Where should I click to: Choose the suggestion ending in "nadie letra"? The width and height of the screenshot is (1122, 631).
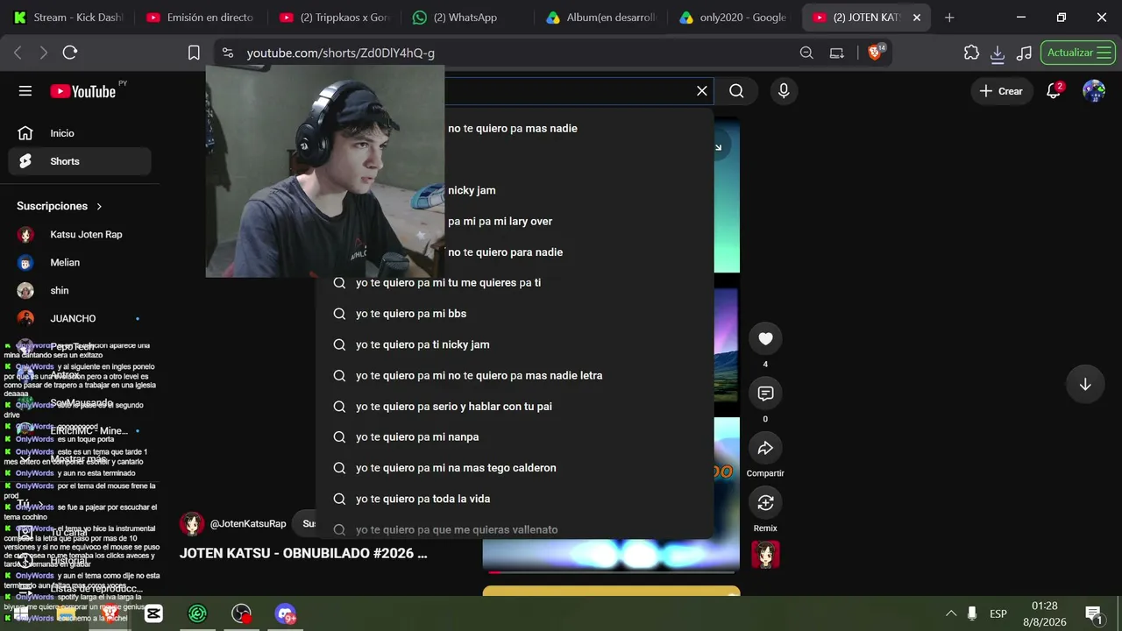[x=515, y=375]
